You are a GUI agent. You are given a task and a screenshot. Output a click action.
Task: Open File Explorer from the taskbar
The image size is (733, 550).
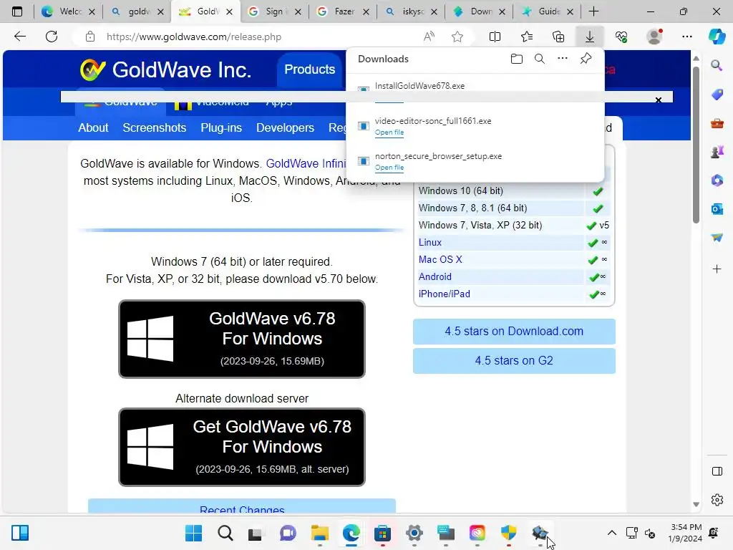[320, 533]
